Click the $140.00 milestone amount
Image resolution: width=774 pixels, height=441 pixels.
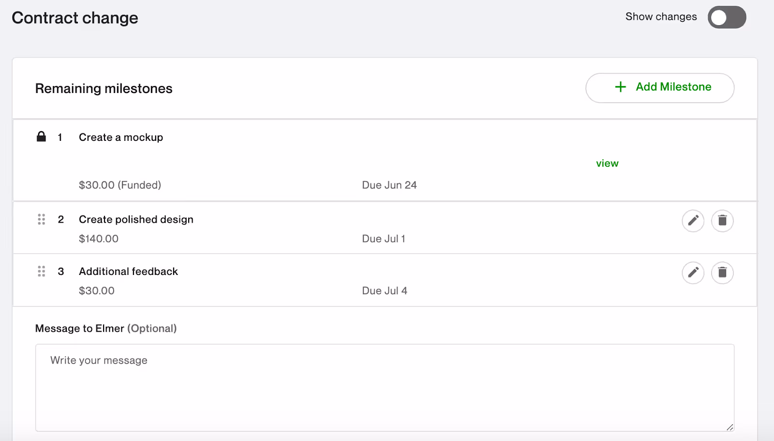tap(99, 239)
